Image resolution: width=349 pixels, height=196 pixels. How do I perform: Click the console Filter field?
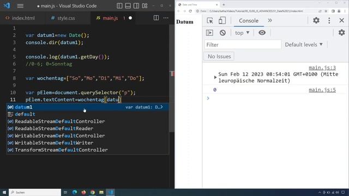243,45
